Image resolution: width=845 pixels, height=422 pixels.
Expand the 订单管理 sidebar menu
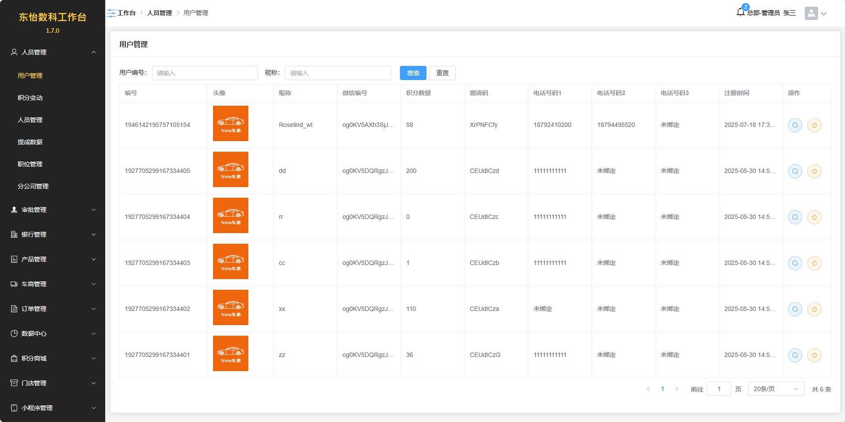(53, 309)
